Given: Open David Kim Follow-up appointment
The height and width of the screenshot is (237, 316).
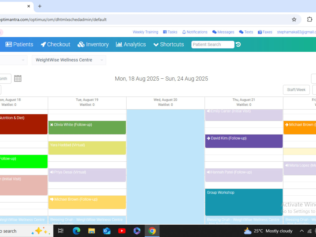Looking at the screenshot, I should click(x=244, y=141).
